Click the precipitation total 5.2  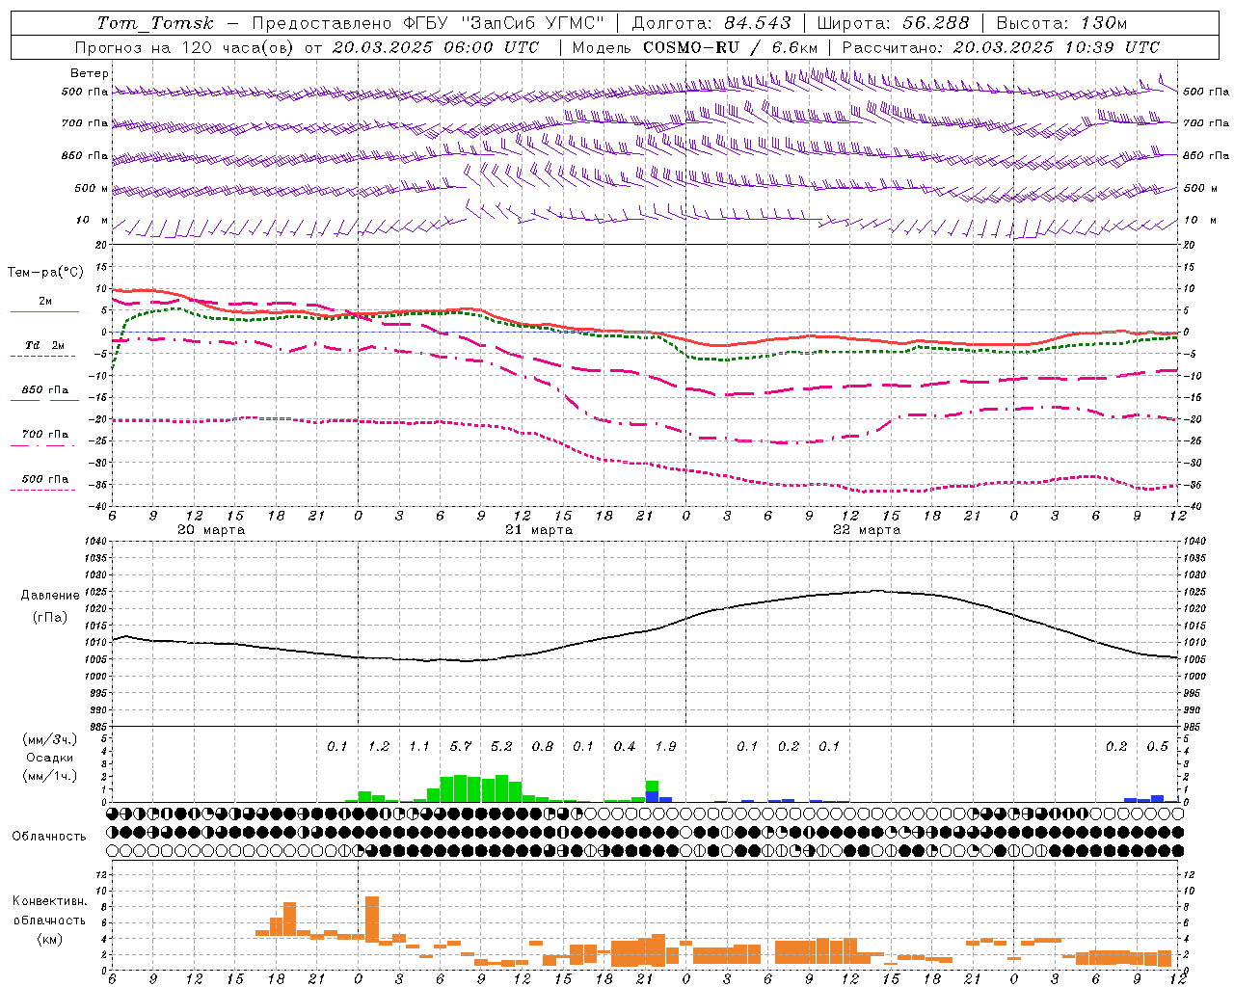[x=501, y=747]
